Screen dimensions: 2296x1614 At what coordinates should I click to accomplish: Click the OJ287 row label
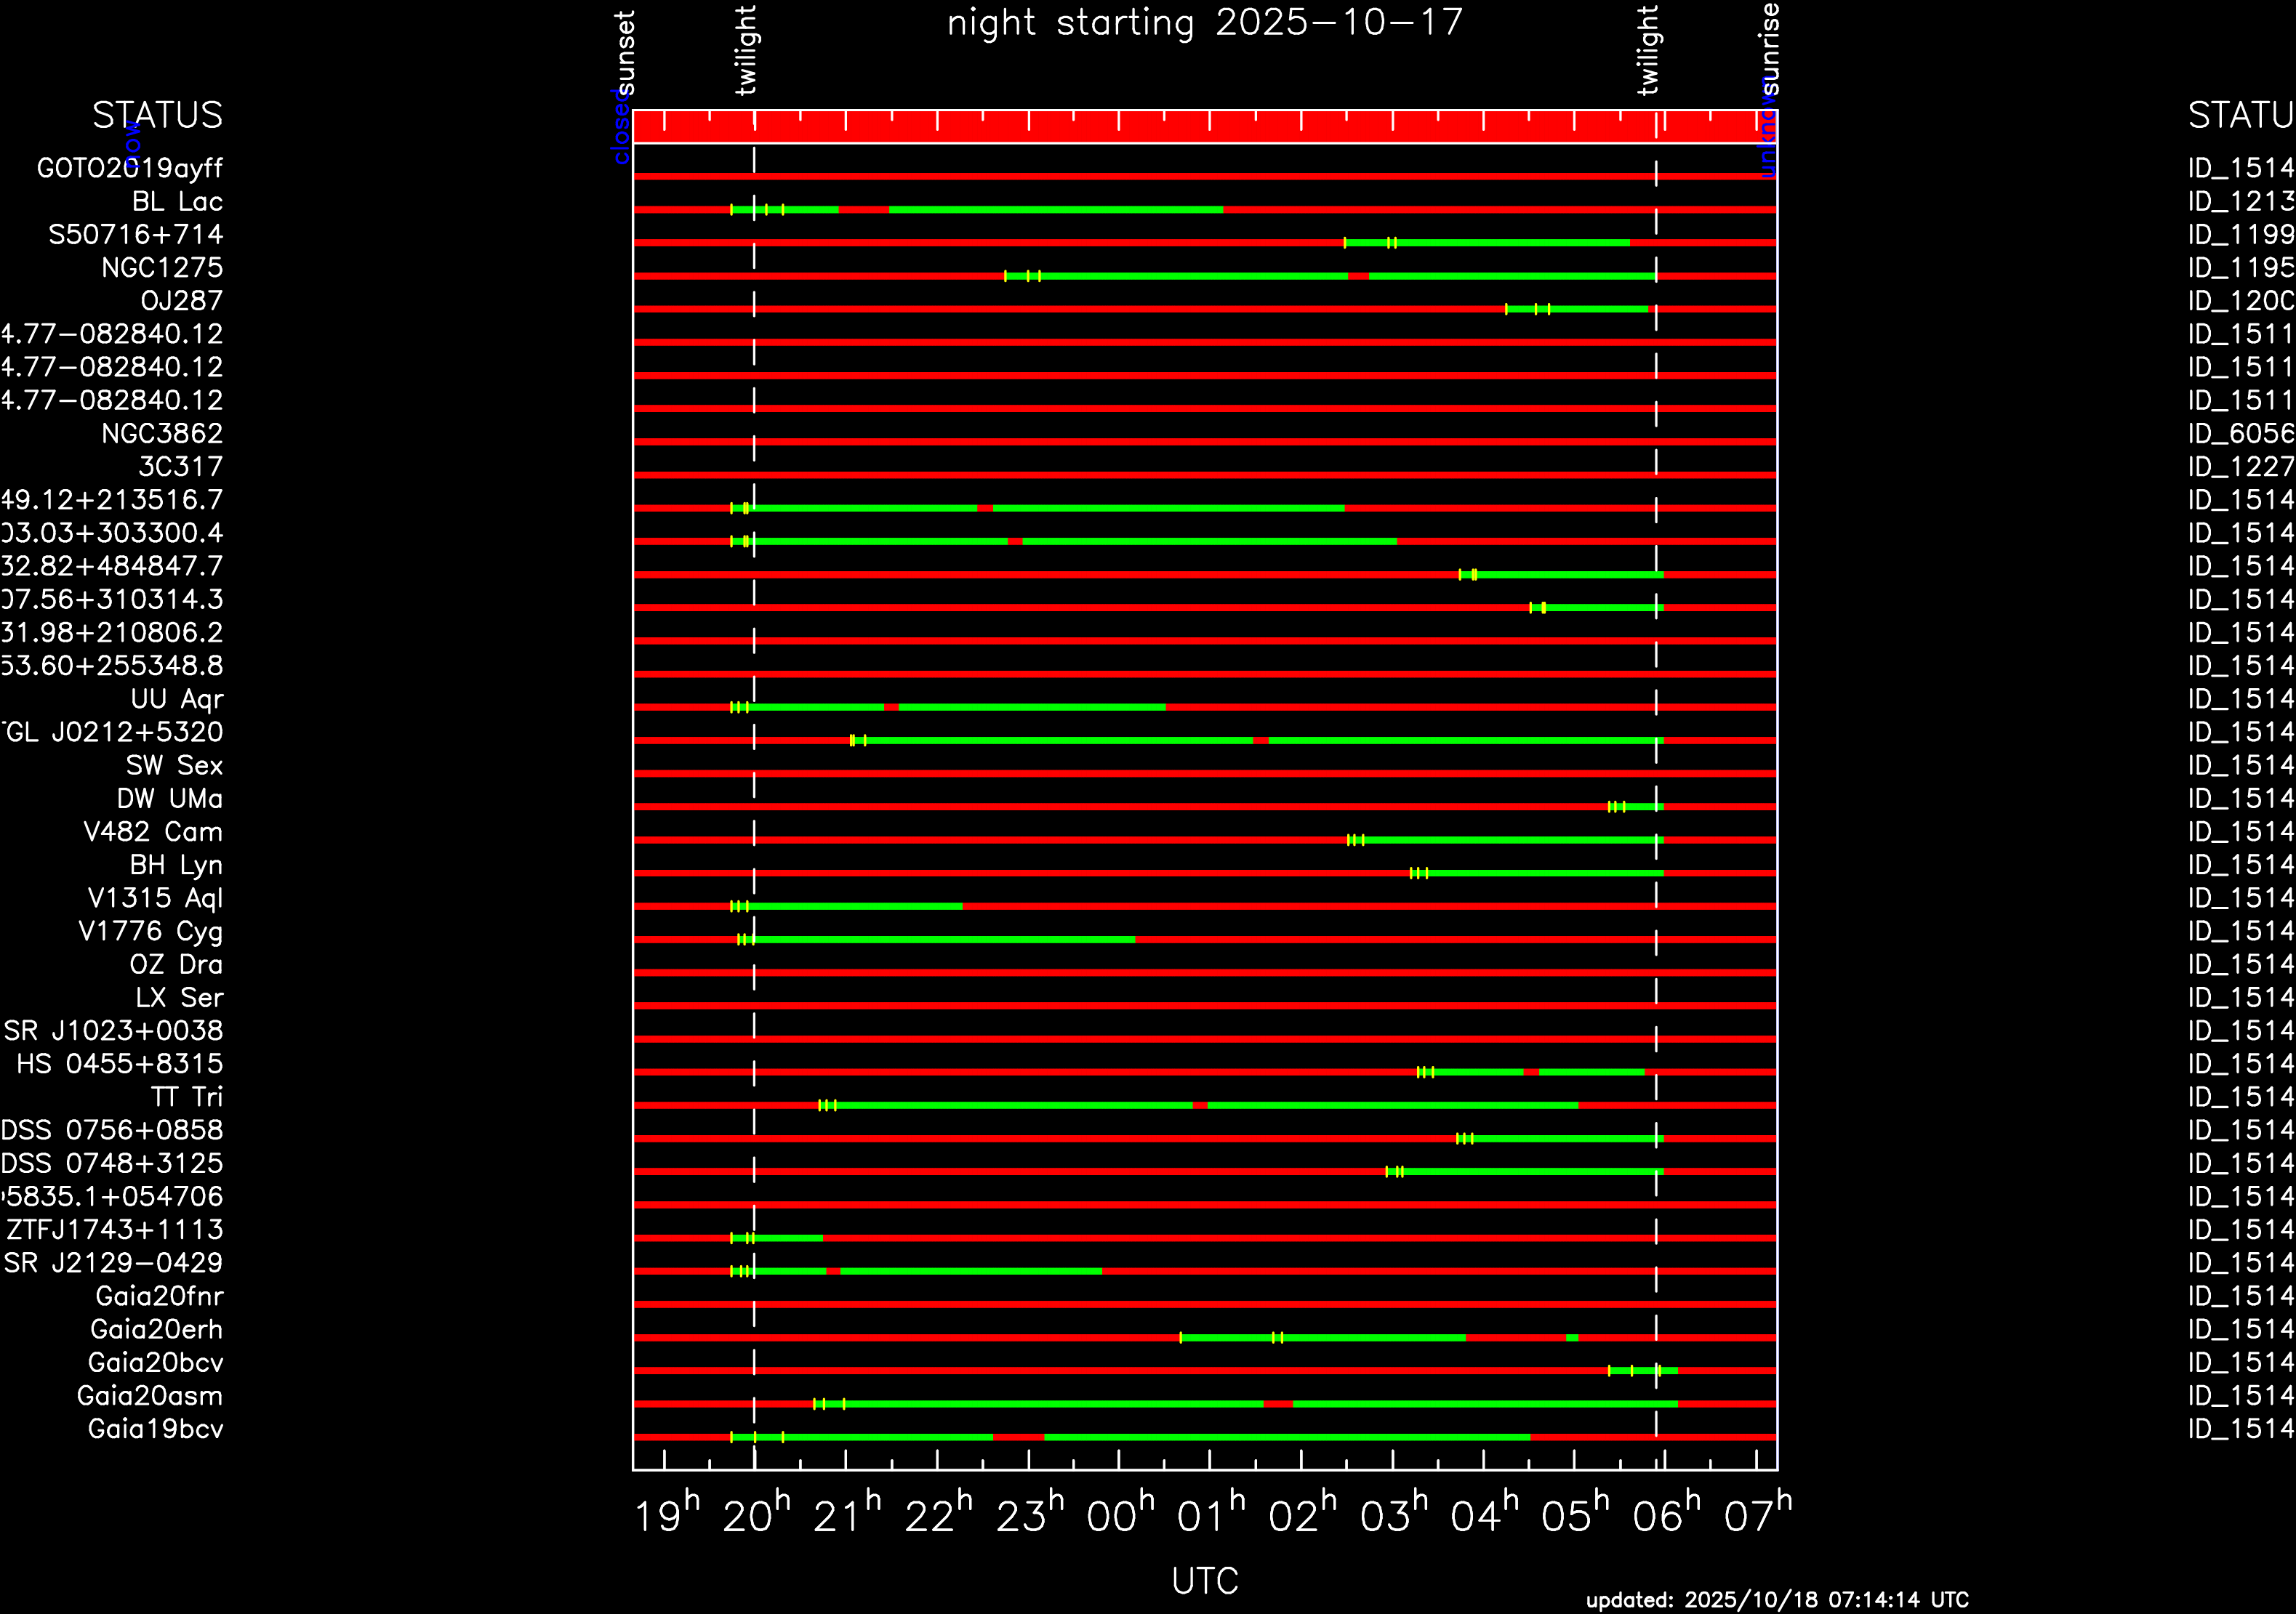click(x=181, y=301)
